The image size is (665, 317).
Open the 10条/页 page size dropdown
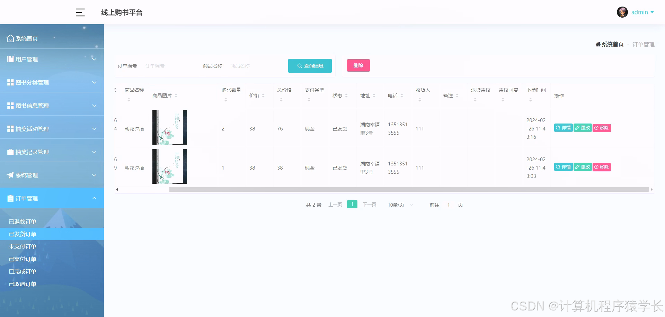pos(400,205)
